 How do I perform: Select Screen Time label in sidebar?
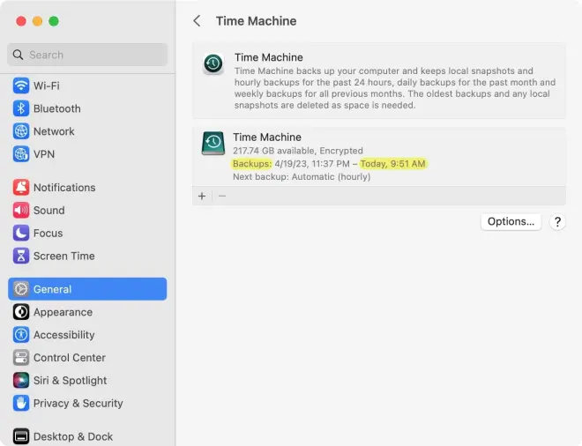(63, 256)
